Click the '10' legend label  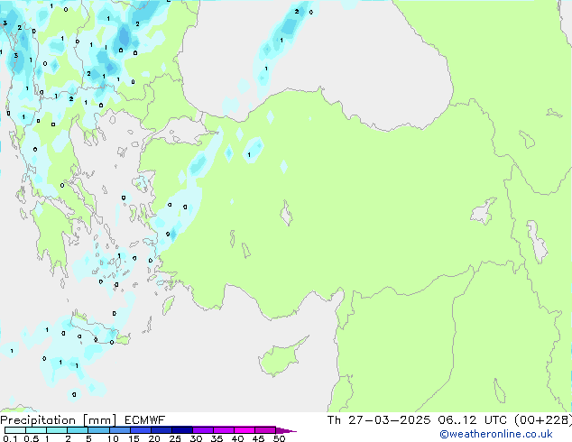[113, 438]
